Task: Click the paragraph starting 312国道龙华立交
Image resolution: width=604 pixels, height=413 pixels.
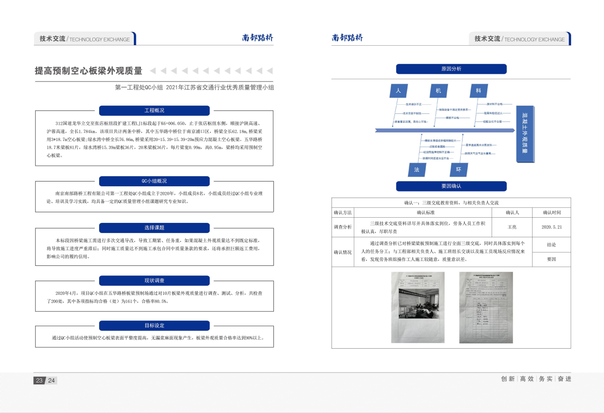Action: (x=154, y=139)
